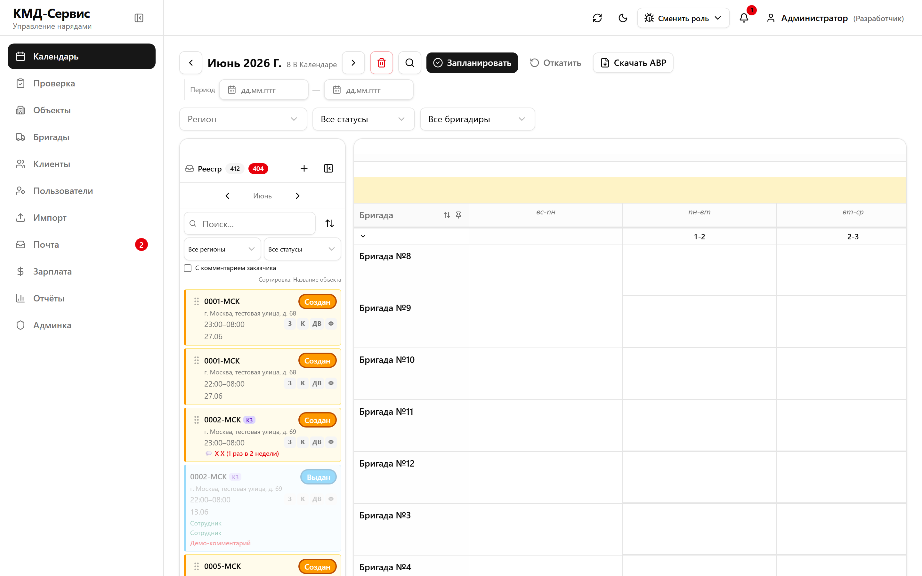This screenshot has width=922, height=576.
Task: Open the Регион dropdown
Action: (243, 119)
